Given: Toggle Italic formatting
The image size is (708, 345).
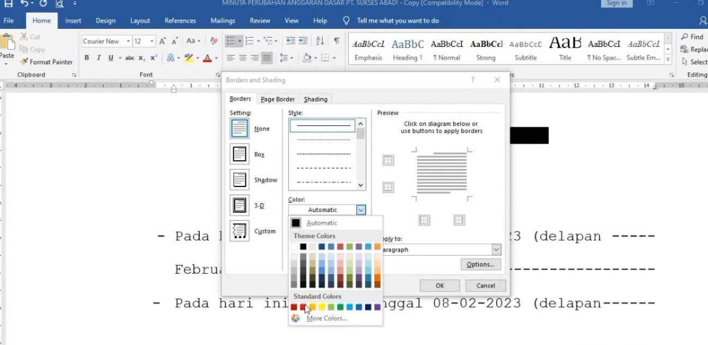Looking at the screenshot, I should point(99,58).
